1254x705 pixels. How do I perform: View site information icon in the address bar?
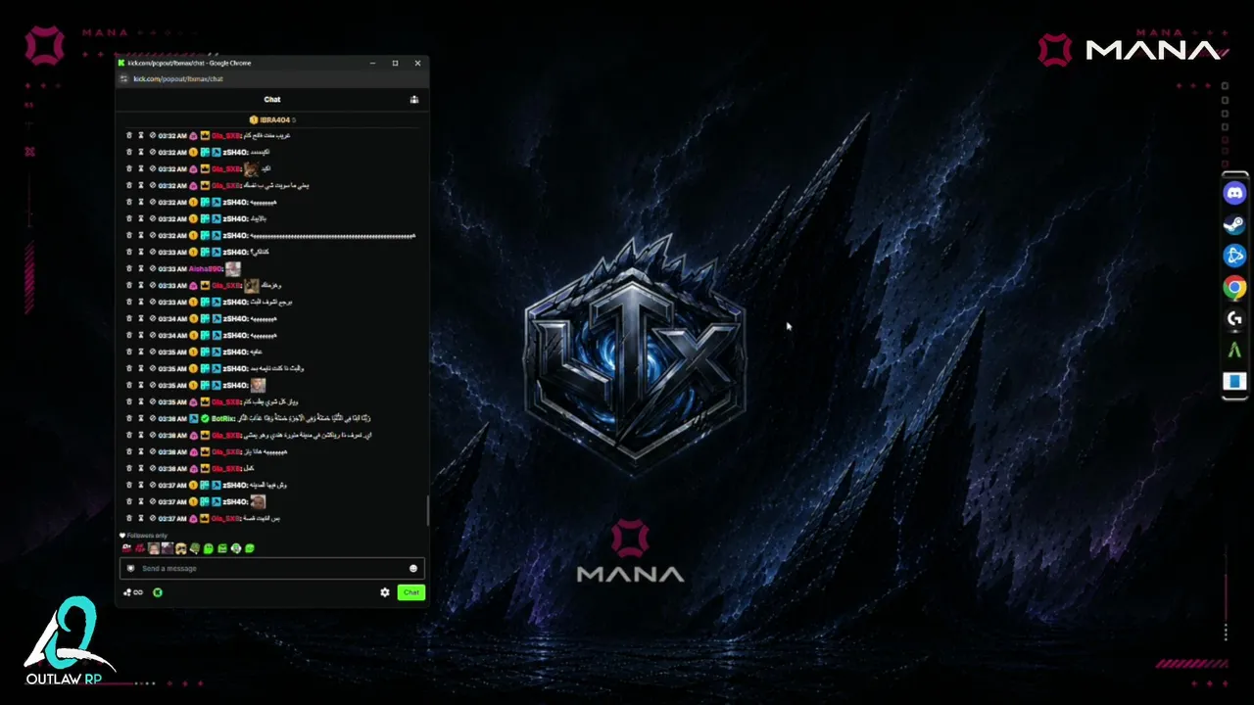pos(124,78)
